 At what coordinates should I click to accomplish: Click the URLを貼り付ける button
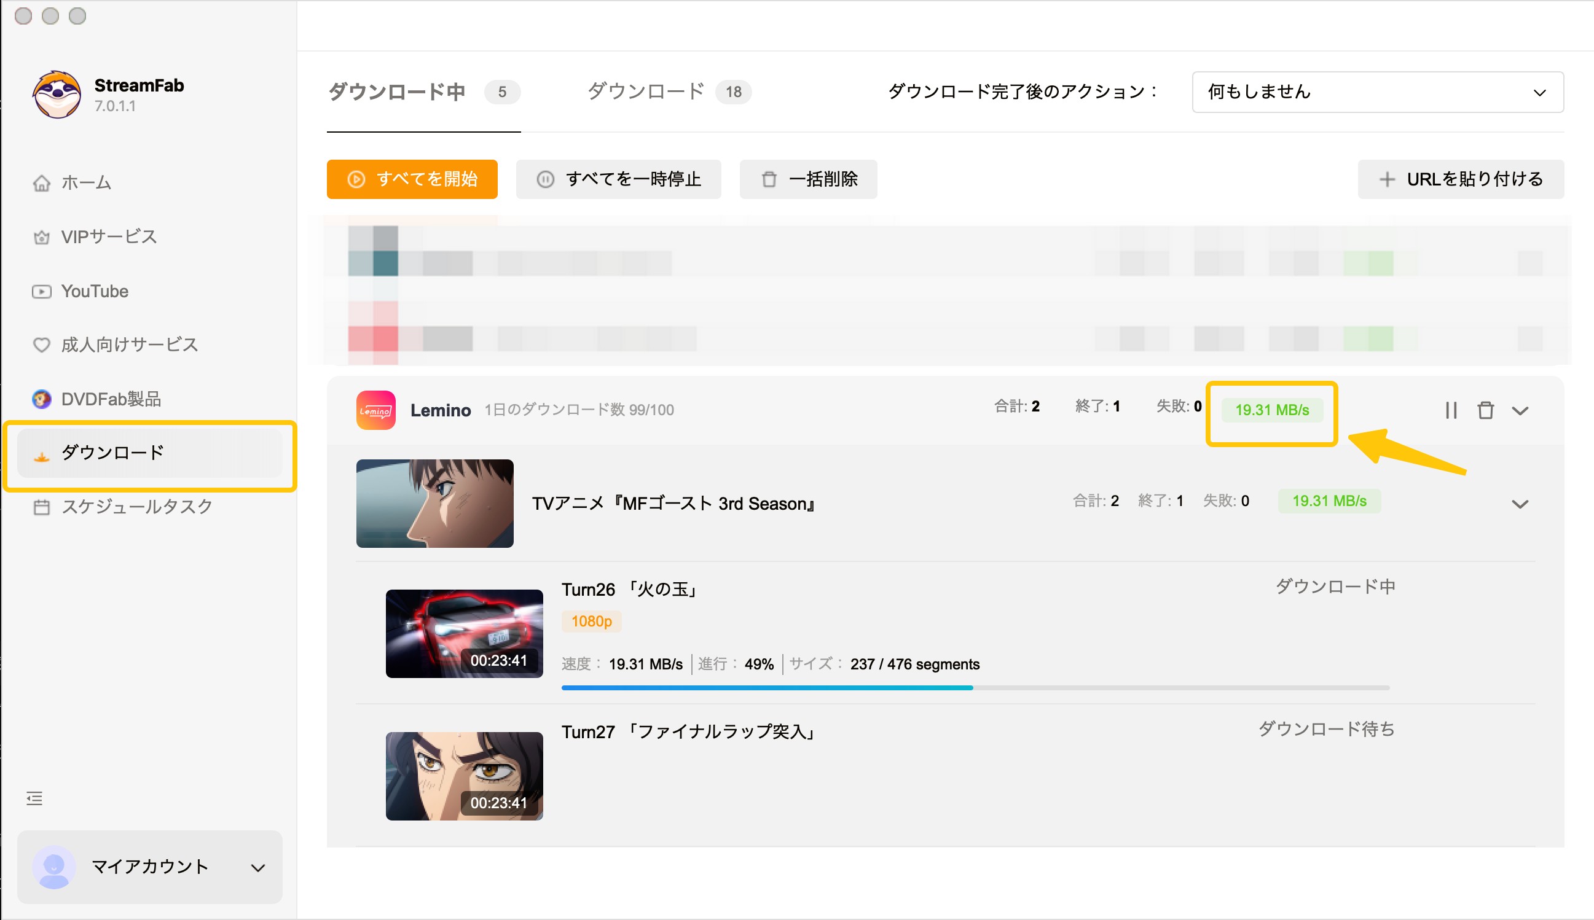(x=1461, y=179)
